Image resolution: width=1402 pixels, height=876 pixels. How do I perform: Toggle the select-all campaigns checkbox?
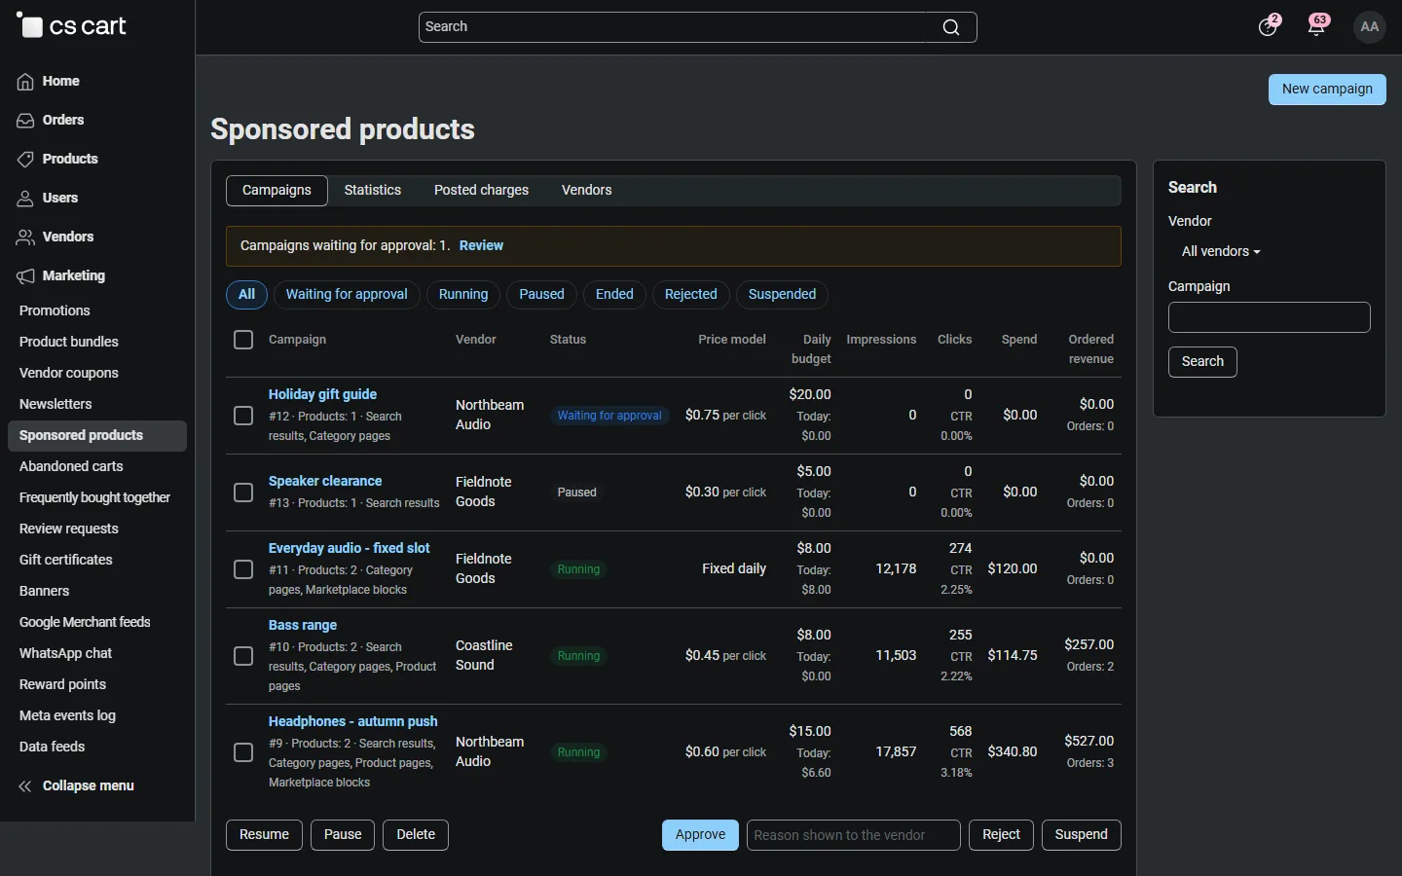(243, 340)
